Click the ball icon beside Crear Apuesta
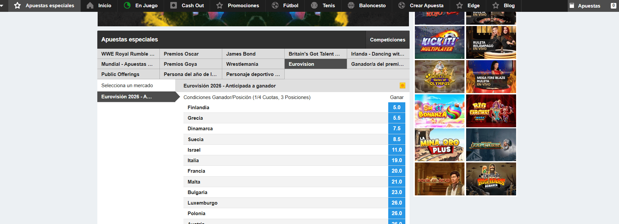The image size is (619, 224). click(x=402, y=5)
